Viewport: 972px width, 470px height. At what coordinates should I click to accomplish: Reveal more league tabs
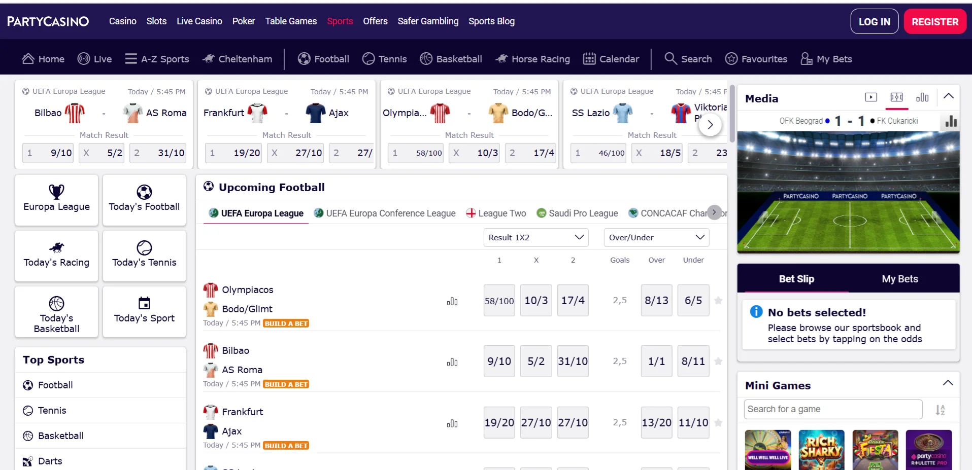click(x=714, y=212)
